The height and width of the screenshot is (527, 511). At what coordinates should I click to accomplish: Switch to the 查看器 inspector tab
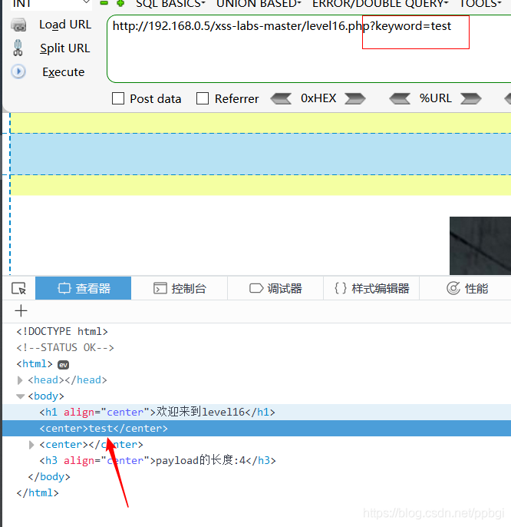[x=84, y=288]
